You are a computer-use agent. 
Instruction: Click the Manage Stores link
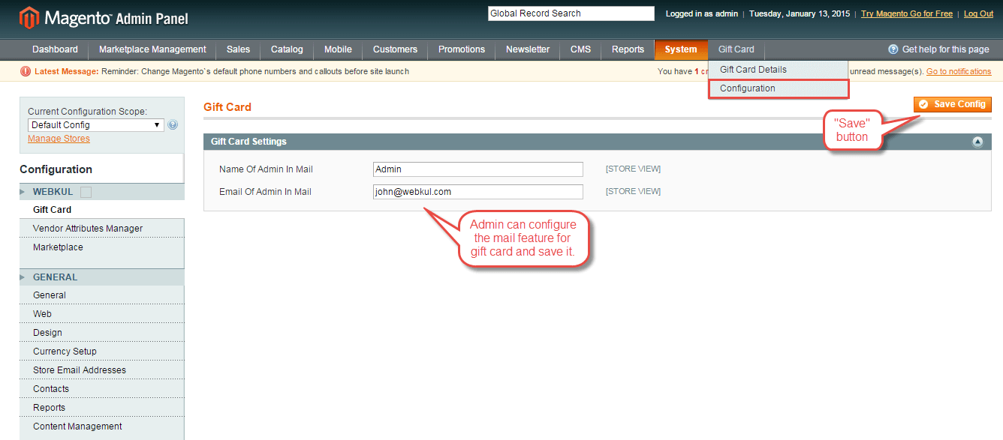[x=59, y=139]
